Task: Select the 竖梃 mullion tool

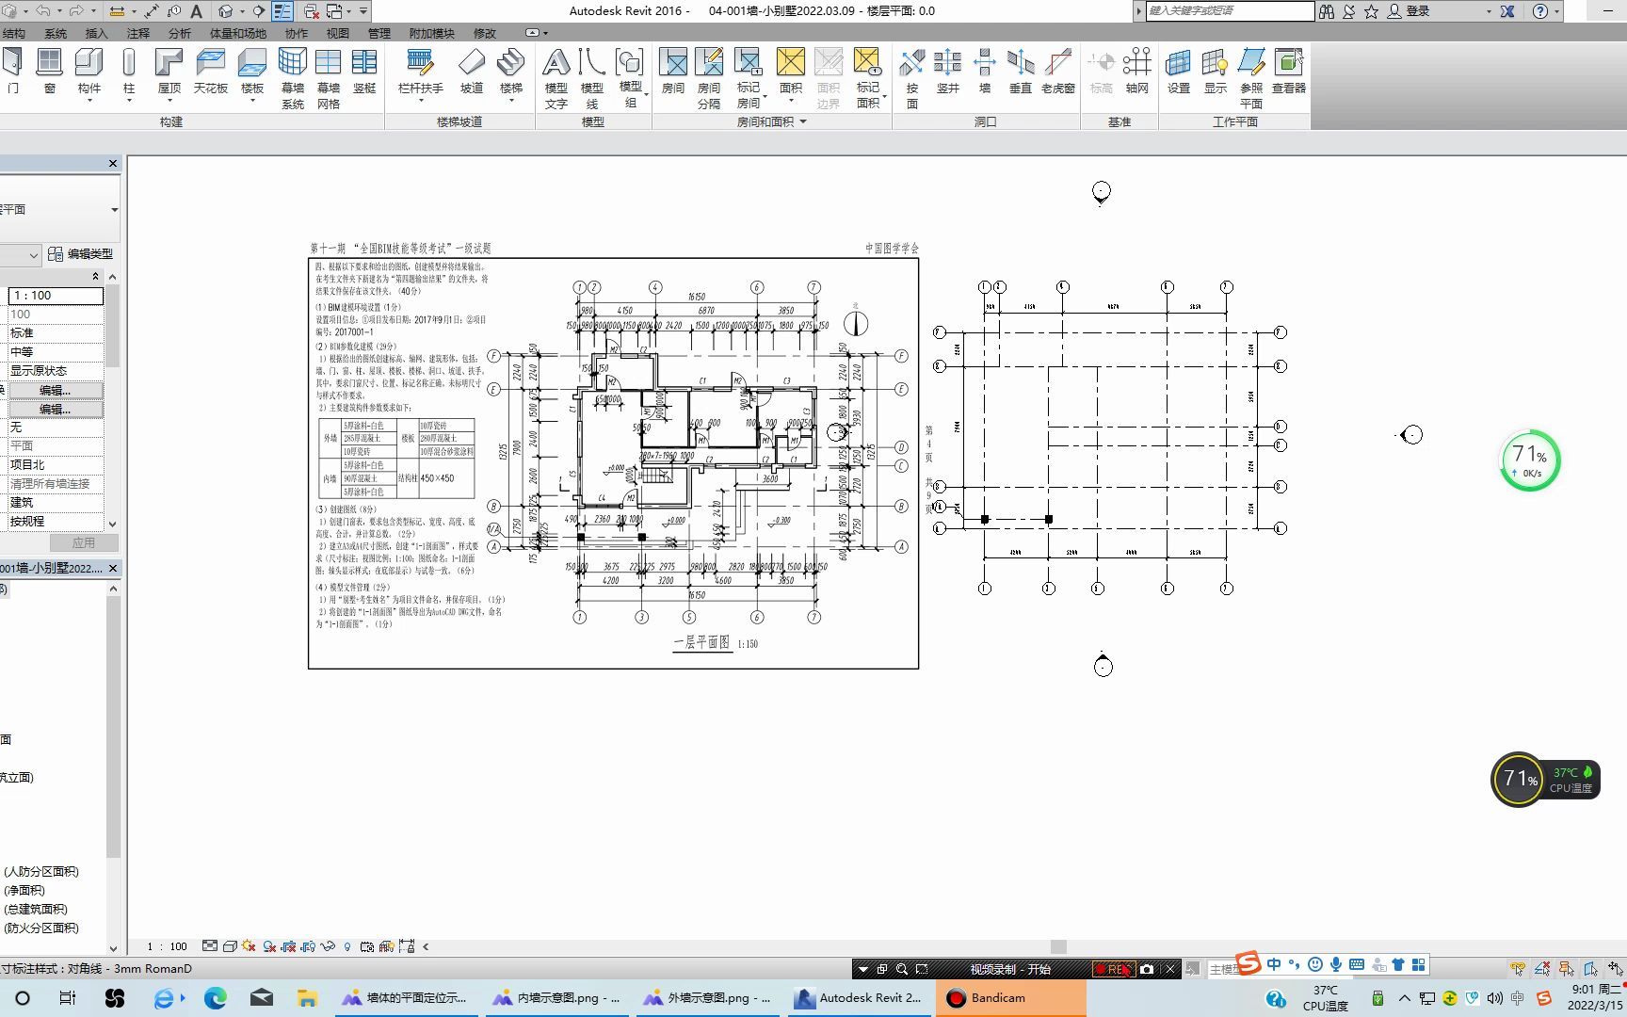Action: click(x=364, y=72)
